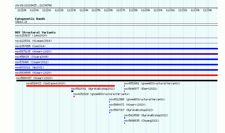225x133 pixels.
Task: Click the 11219k ruler position
Action: (22, 10)
